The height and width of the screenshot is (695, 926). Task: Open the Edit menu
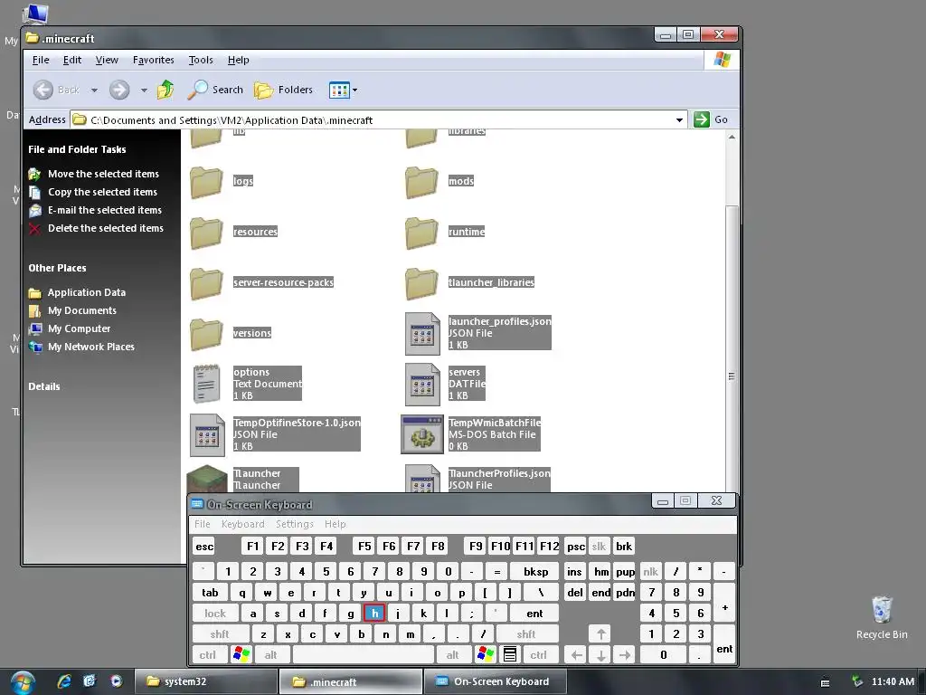(72, 60)
